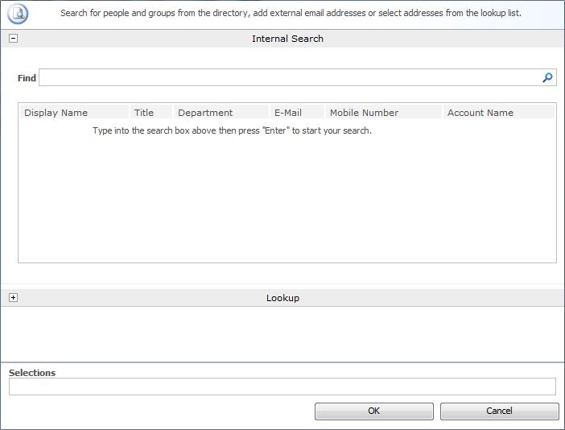
Task: Click into the Find text box
Action: coord(290,77)
